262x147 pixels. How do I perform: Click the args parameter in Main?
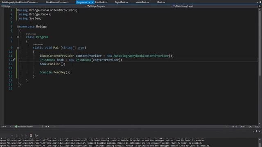(x=81, y=48)
